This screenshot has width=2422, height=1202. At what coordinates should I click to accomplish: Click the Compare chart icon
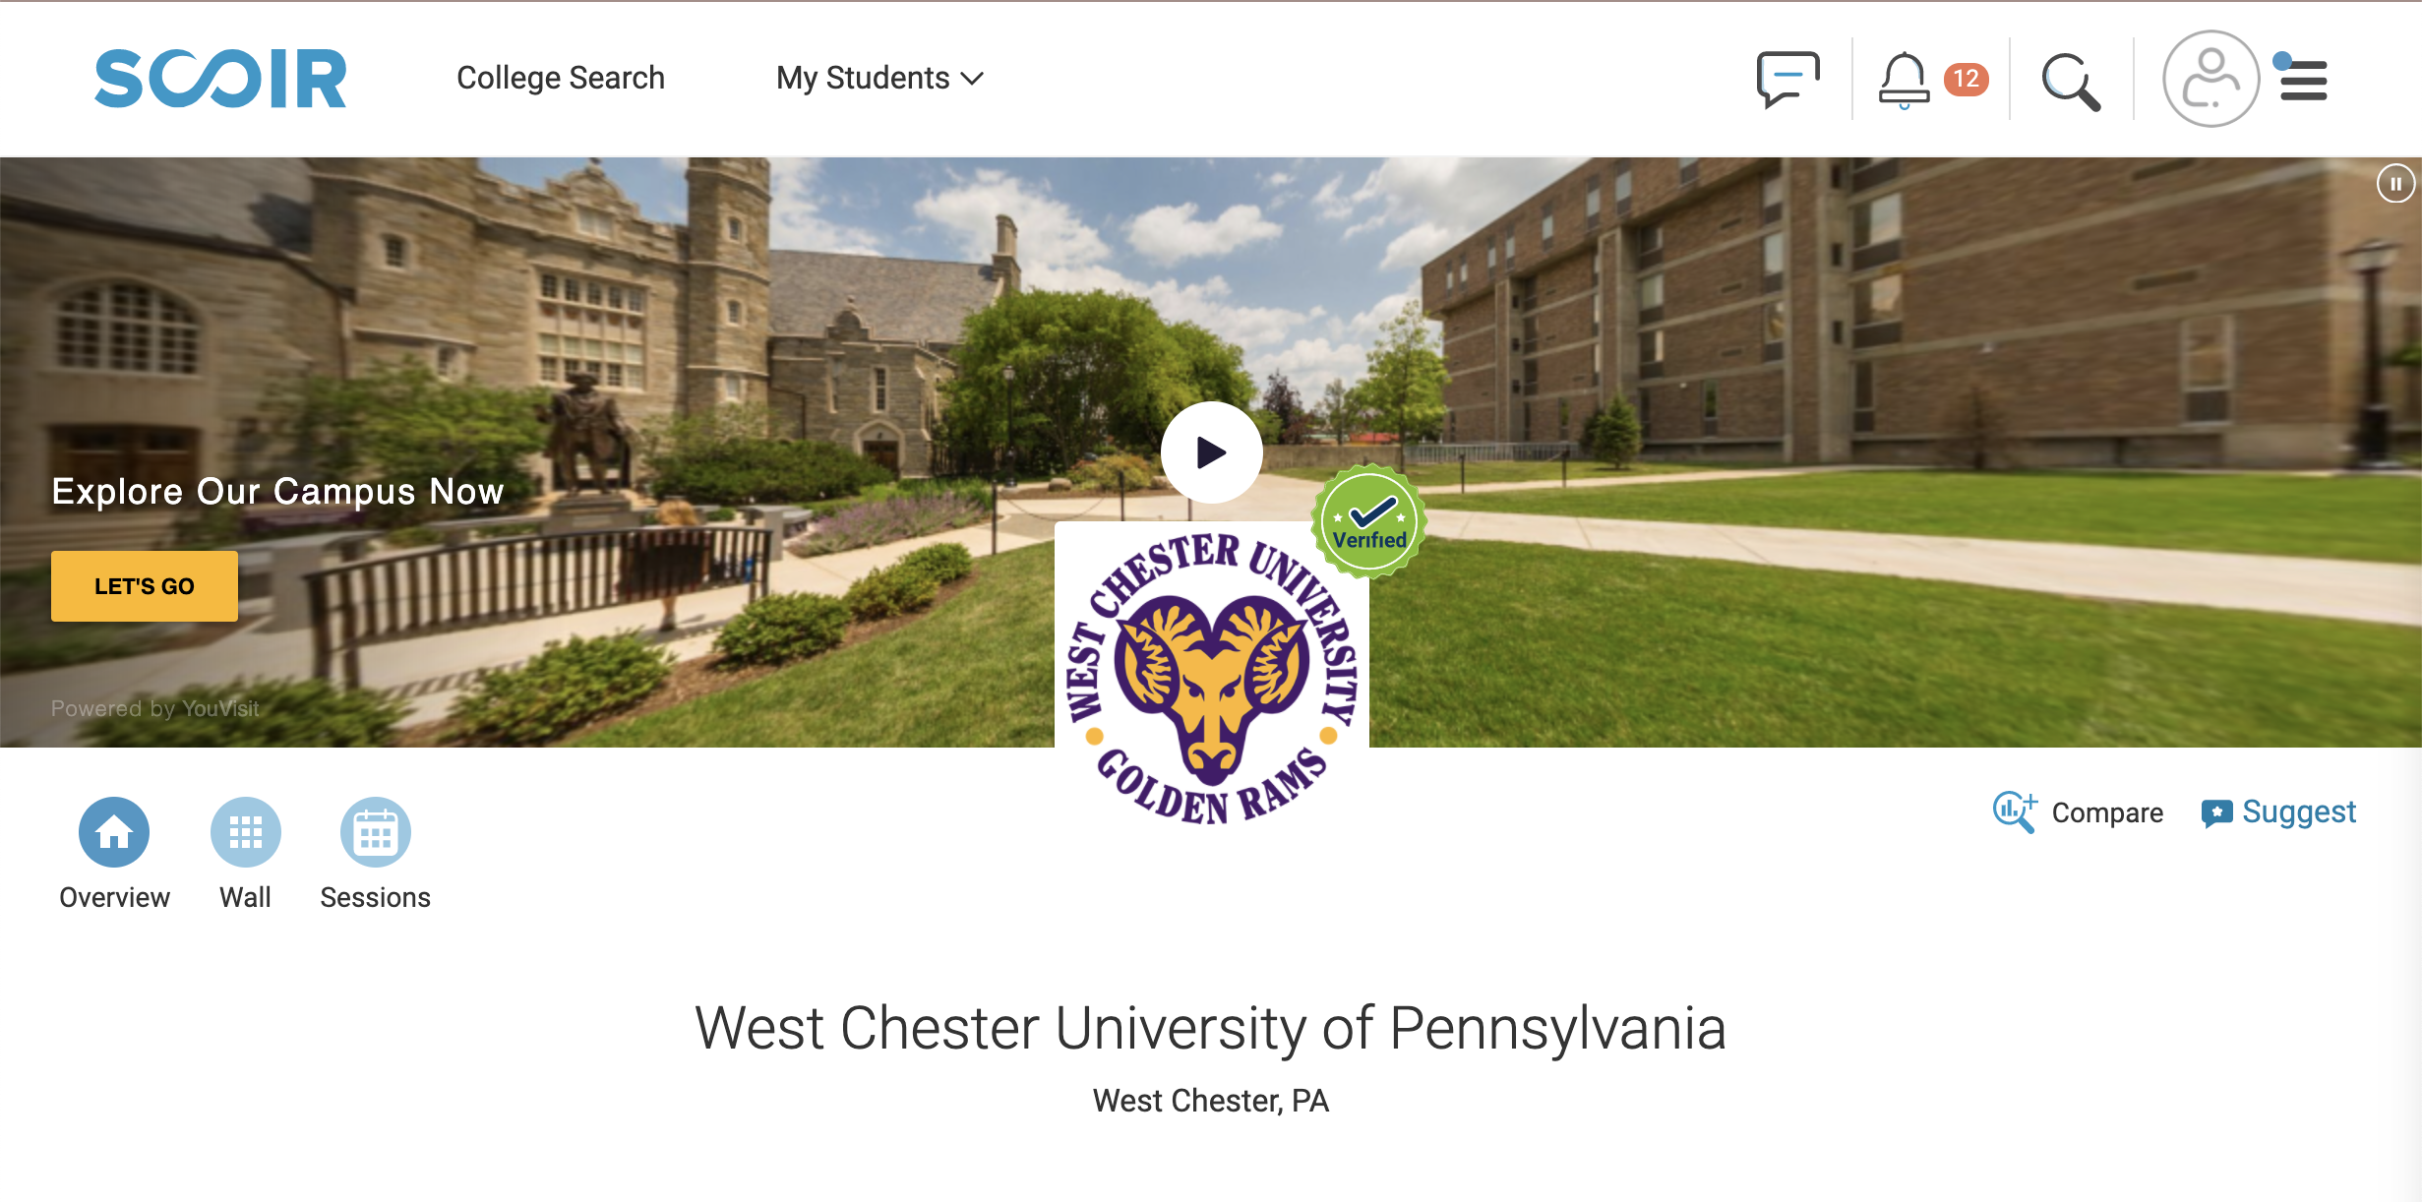click(x=2014, y=812)
